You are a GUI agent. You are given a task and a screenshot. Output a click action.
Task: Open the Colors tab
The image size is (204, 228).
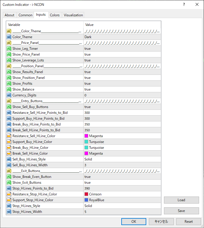(55, 15)
